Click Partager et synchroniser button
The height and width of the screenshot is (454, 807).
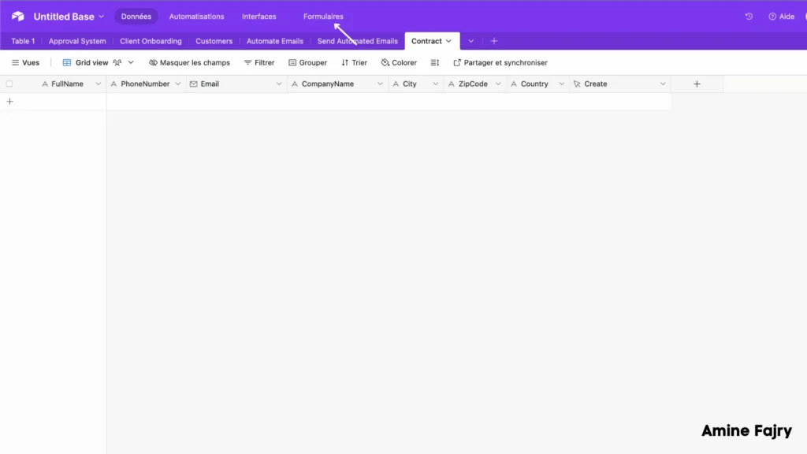500,63
